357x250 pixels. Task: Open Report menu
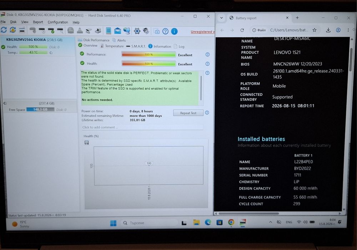point(38,22)
